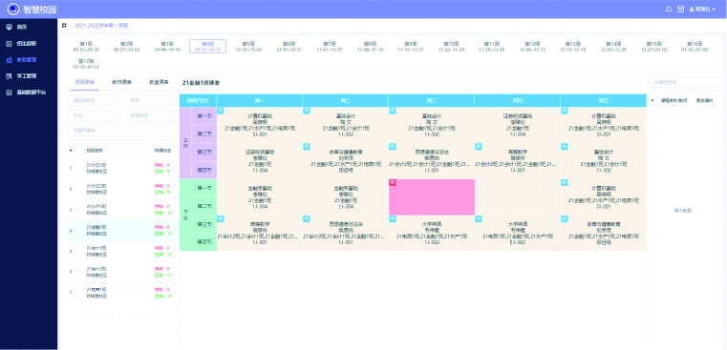Switch to the 教室课表 tab
This screenshot has width=727, height=350.
(x=159, y=82)
